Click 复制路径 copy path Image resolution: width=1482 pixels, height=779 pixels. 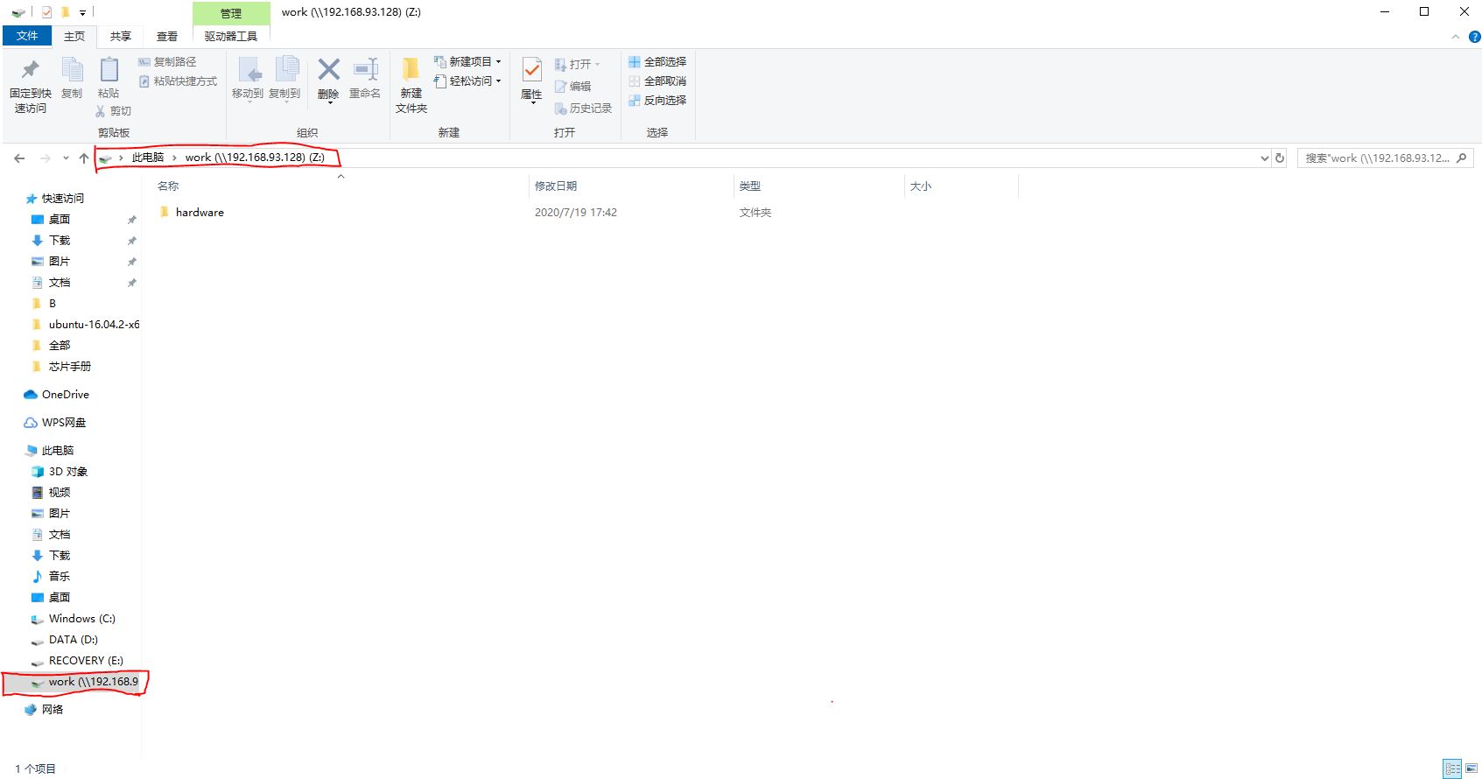(167, 62)
